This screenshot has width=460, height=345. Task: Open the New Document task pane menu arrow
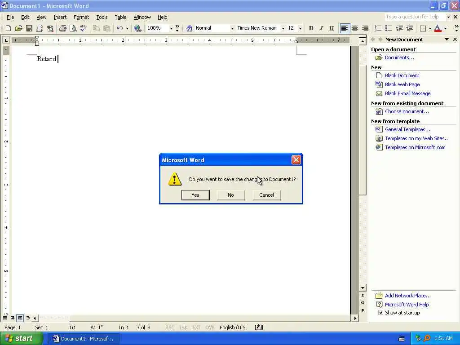(x=447, y=40)
